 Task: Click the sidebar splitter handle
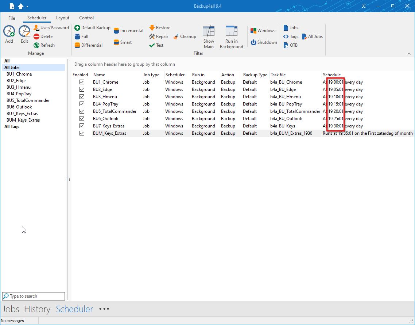click(x=68, y=179)
